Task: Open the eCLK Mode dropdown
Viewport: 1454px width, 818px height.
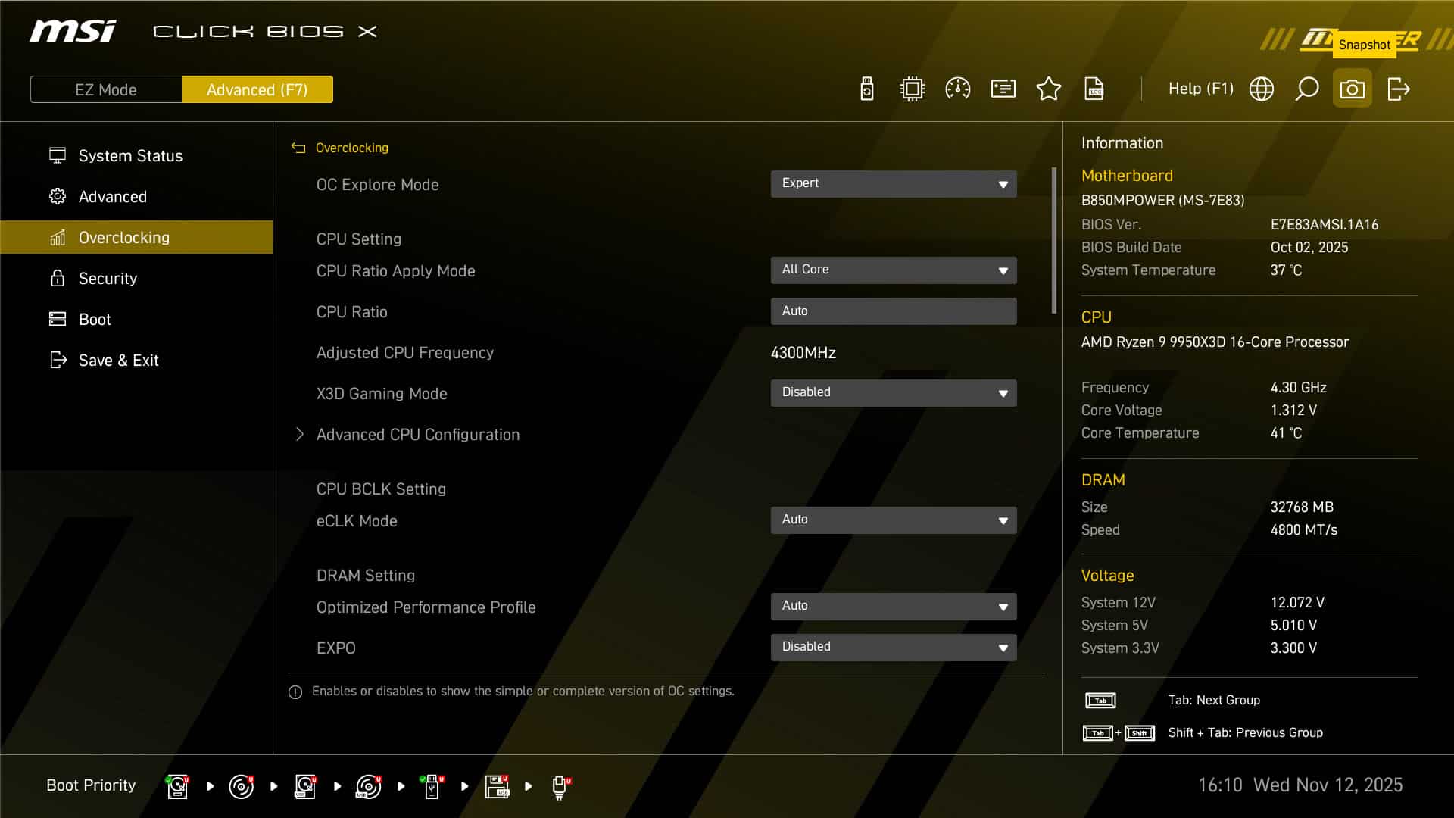Action: [x=894, y=520]
